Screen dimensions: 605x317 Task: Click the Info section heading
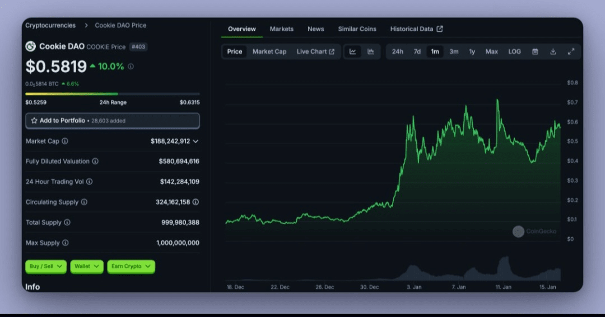[32, 287]
